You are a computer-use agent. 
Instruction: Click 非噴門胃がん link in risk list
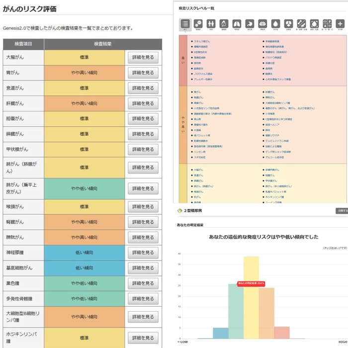click(x=272, y=170)
